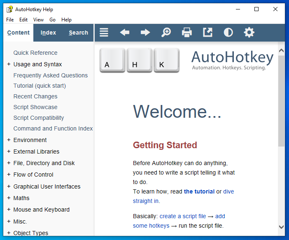The height and width of the screenshot is (240, 289).
Task: Open 'create a script file' link
Action: point(183,216)
